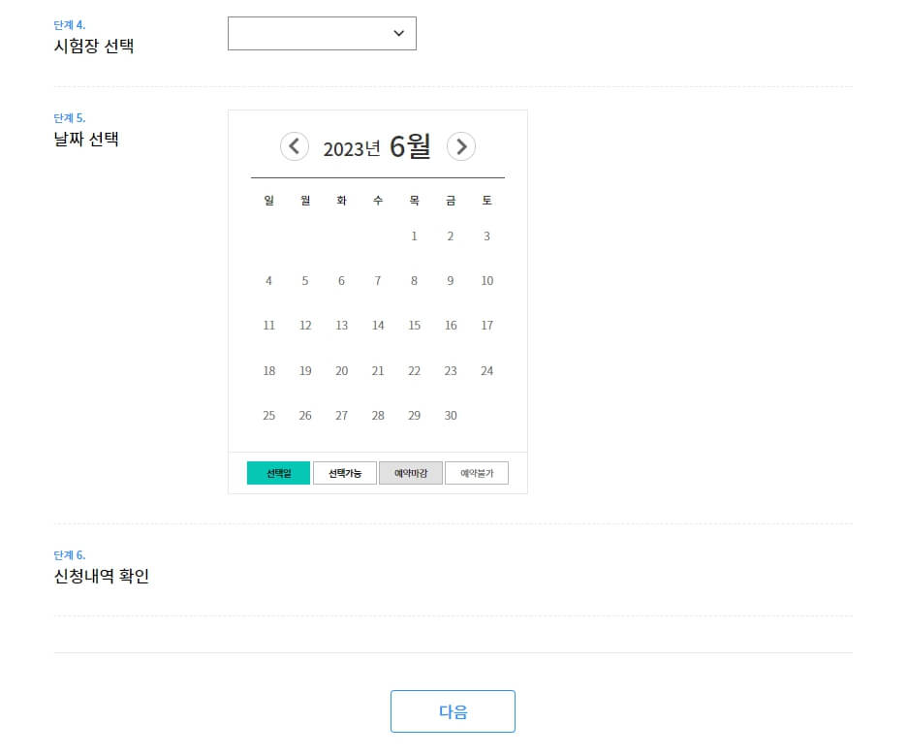Click the 선택일 legend indicator
The image size is (908, 755).
pos(278,473)
